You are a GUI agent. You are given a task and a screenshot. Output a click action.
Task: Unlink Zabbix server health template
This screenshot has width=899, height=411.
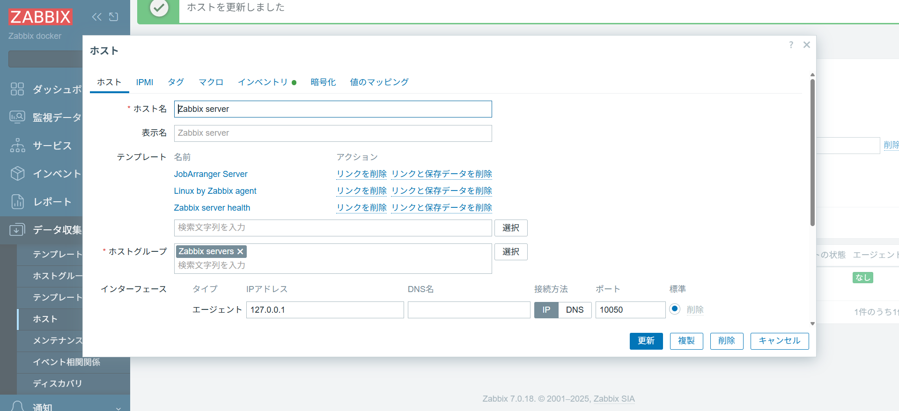pos(361,208)
